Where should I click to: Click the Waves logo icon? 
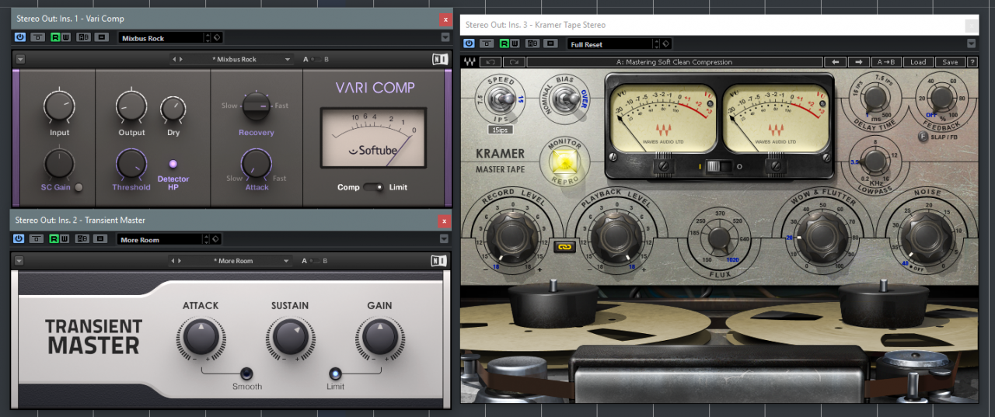(x=470, y=62)
